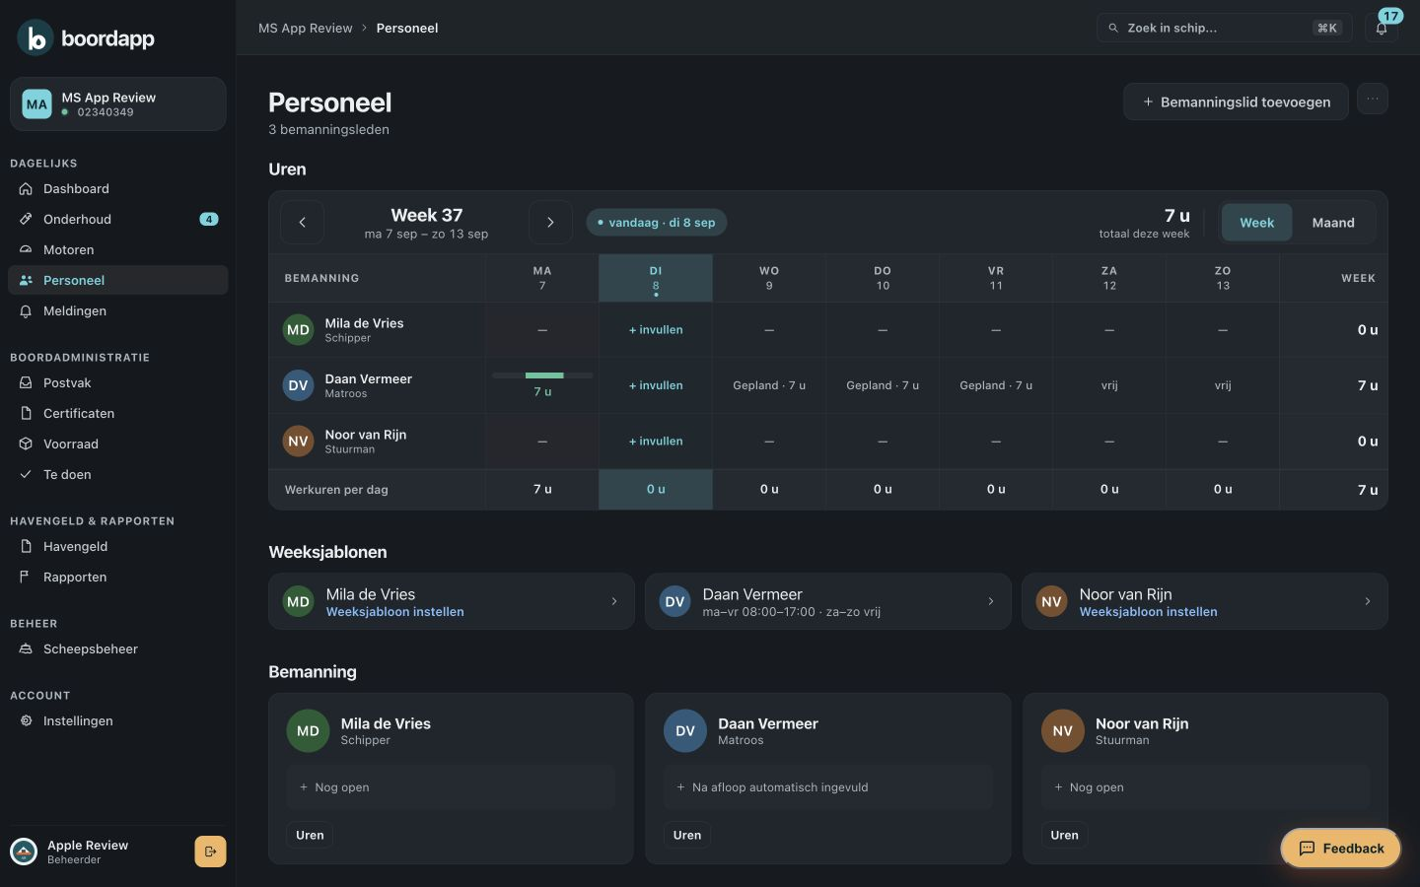Go to previous week with left chevron
Viewport: 1420px width, 887px height.
pyautogui.click(x=303, y=223)
